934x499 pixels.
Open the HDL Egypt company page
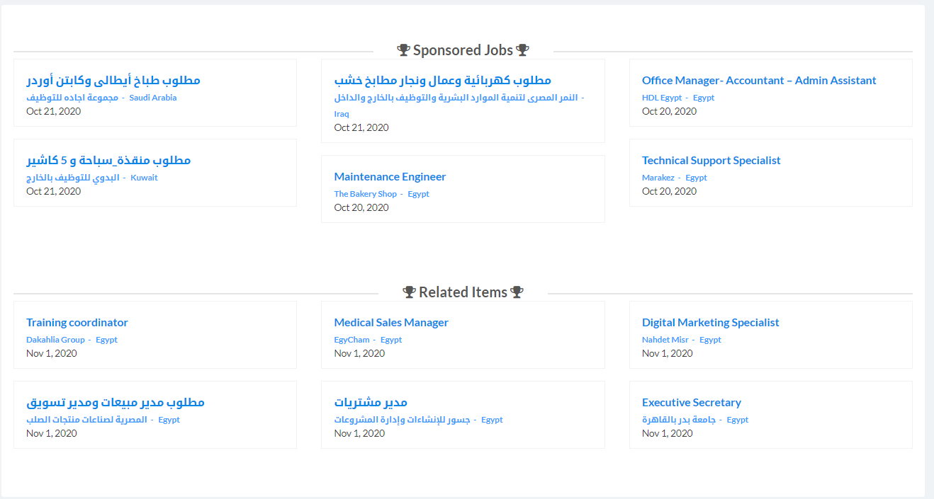662,98
